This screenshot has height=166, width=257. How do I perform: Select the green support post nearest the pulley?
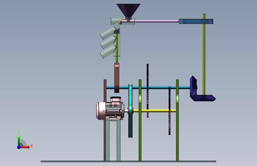coord(140,120)
